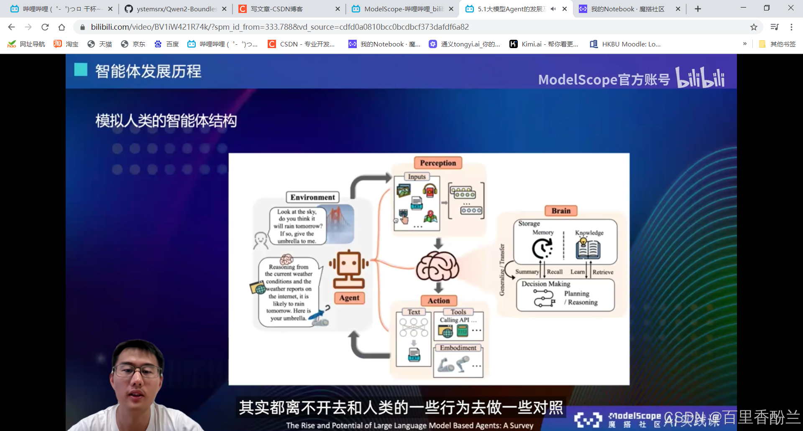803x431 pixels.
Task: Go back to the previous page
Action: click(11, 27)
